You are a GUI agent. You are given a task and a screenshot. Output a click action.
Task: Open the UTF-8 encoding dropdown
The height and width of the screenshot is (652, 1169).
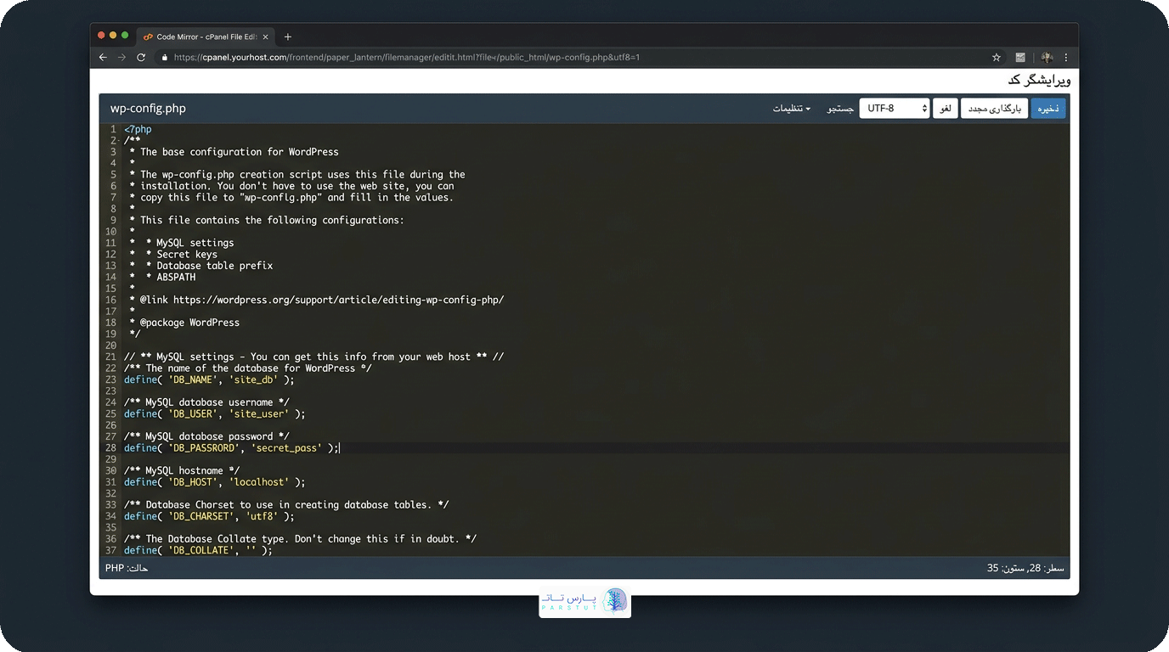pyautogui.click(x=895, y=109)
